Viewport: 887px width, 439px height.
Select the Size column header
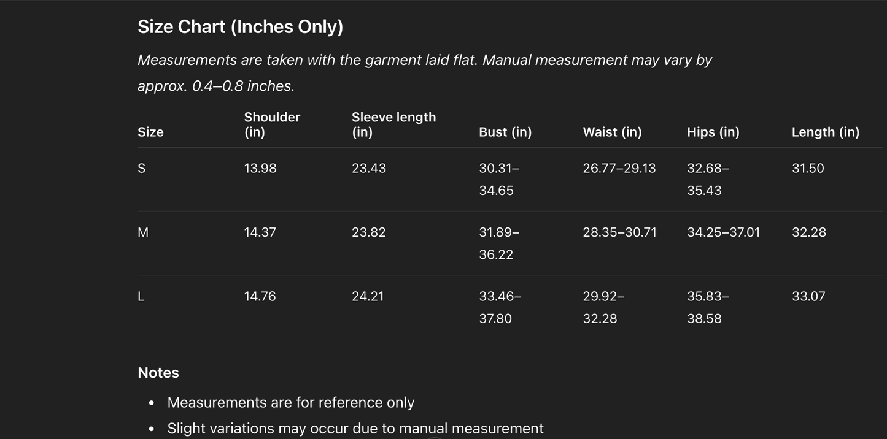pos(150,132)
